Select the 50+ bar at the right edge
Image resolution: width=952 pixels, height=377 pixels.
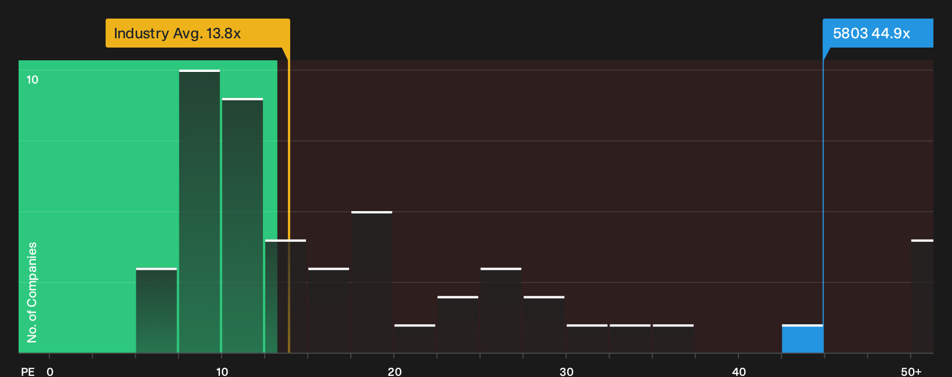click(922, 296)
